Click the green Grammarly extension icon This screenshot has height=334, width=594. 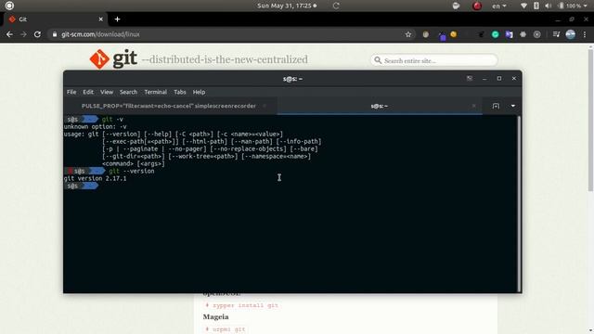pos(495,34)
